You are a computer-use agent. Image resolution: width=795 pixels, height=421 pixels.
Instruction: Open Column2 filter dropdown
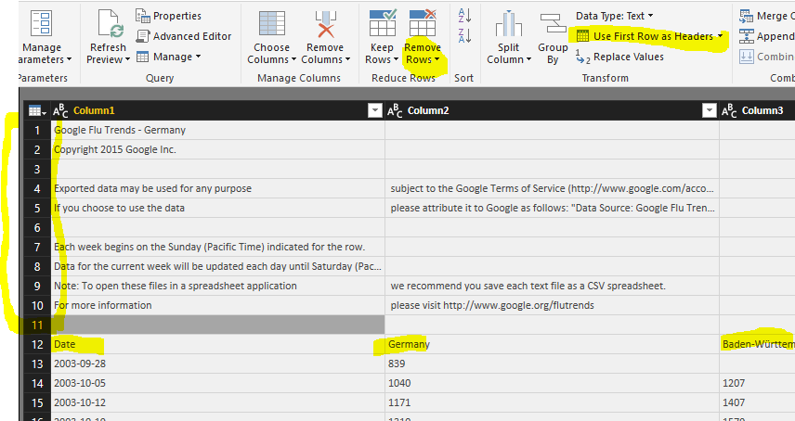point(710,110)
